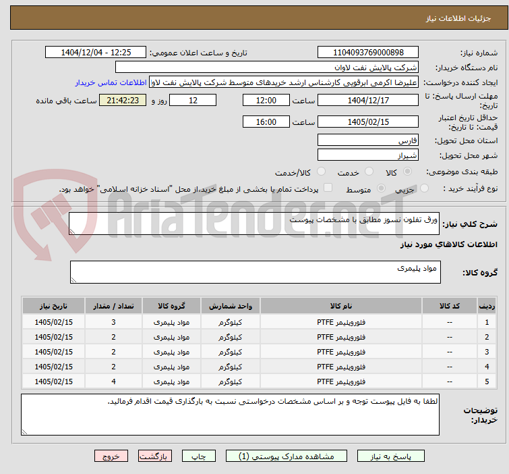Screen dimensions: 509x474
Task: Click date 1405/02/15 in row 4
Action: tap(53, 367)
